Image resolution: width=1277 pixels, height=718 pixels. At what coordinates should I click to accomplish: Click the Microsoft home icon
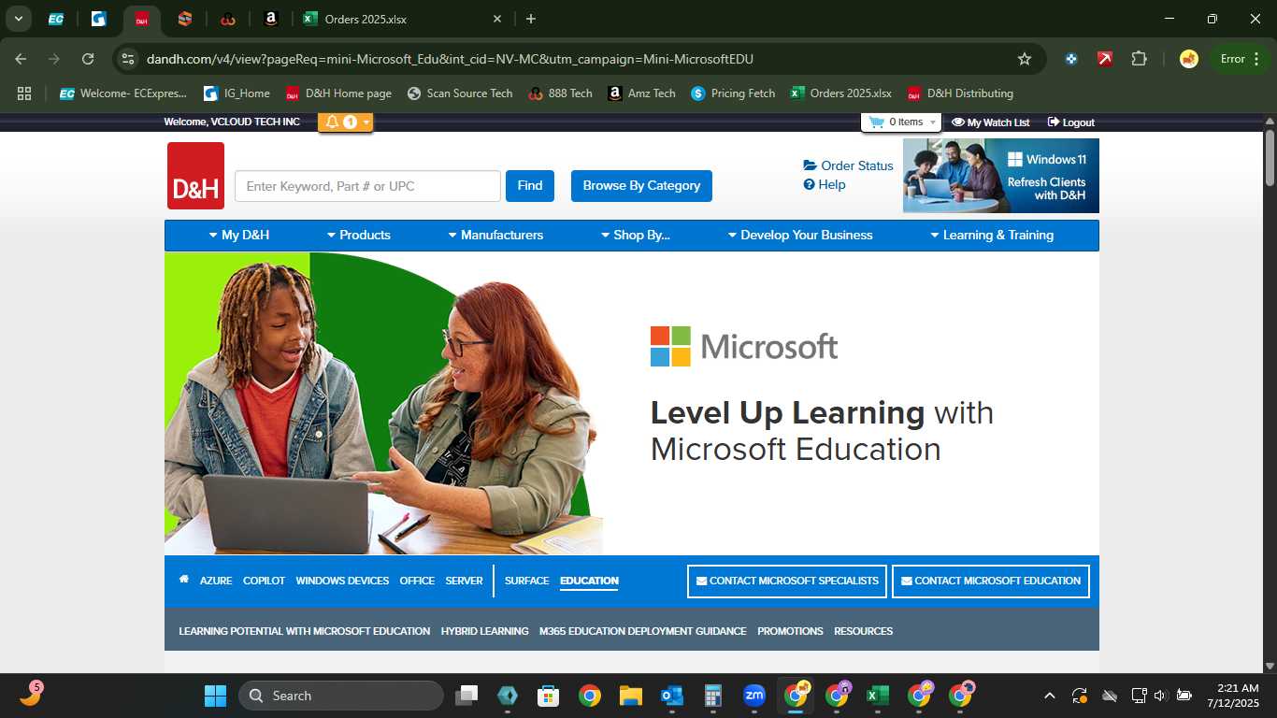point(184,580)
